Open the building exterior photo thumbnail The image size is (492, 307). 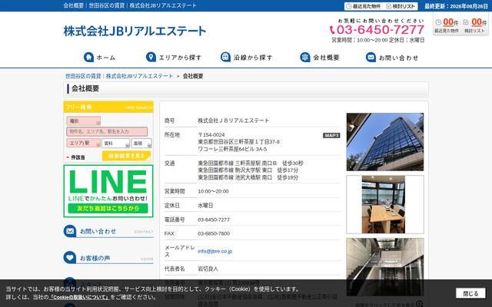tap(385, 142)
